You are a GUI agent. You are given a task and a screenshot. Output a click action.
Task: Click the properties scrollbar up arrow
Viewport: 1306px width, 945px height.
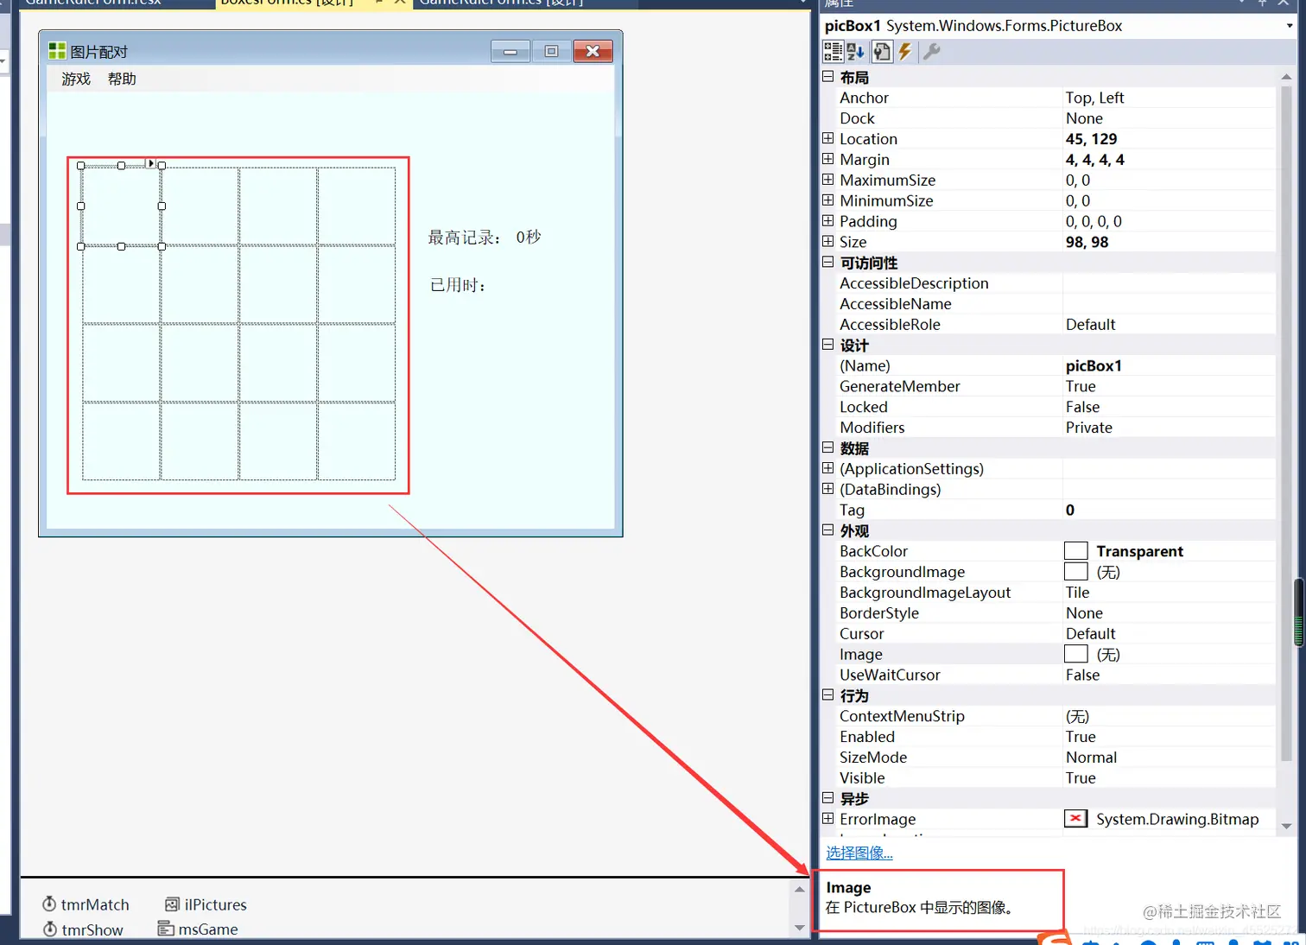tap(1286, 77)
